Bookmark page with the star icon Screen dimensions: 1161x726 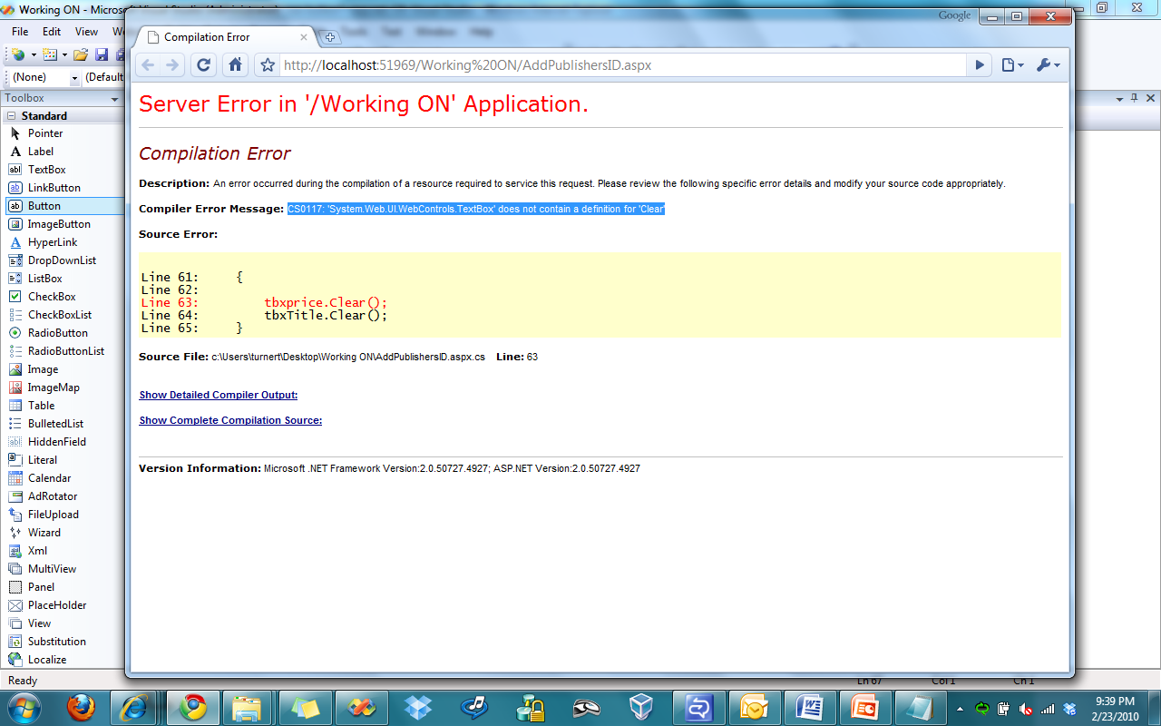pos(267,65)
